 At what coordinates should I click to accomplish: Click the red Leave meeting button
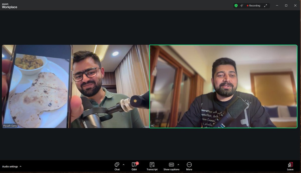(290, 166)
